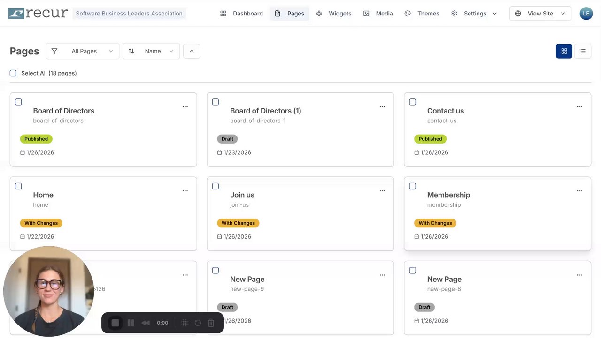The height and width of the screenshot is (340, 601).
Task: Check the Join us page checkbox
Action: [216, 186]
